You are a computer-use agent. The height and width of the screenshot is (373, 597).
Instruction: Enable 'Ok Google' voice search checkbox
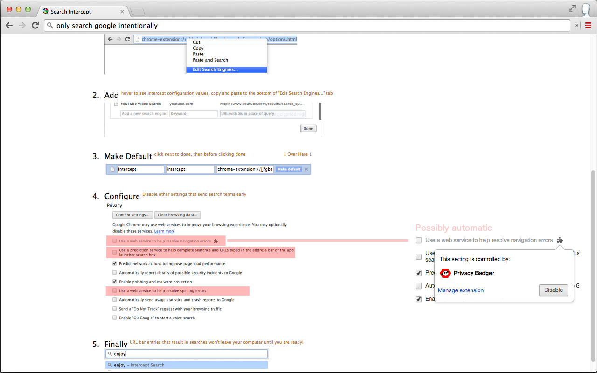tap(115, 318)
